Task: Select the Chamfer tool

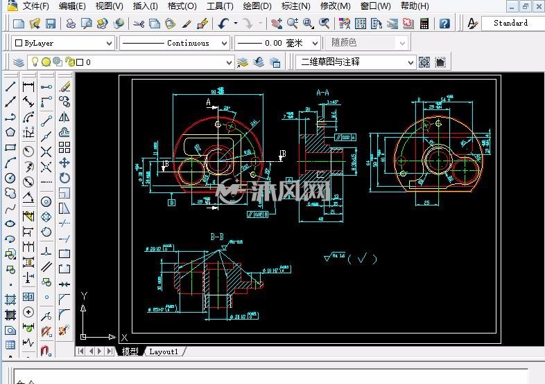Action: pyautogui.click(x=64, y=300)
